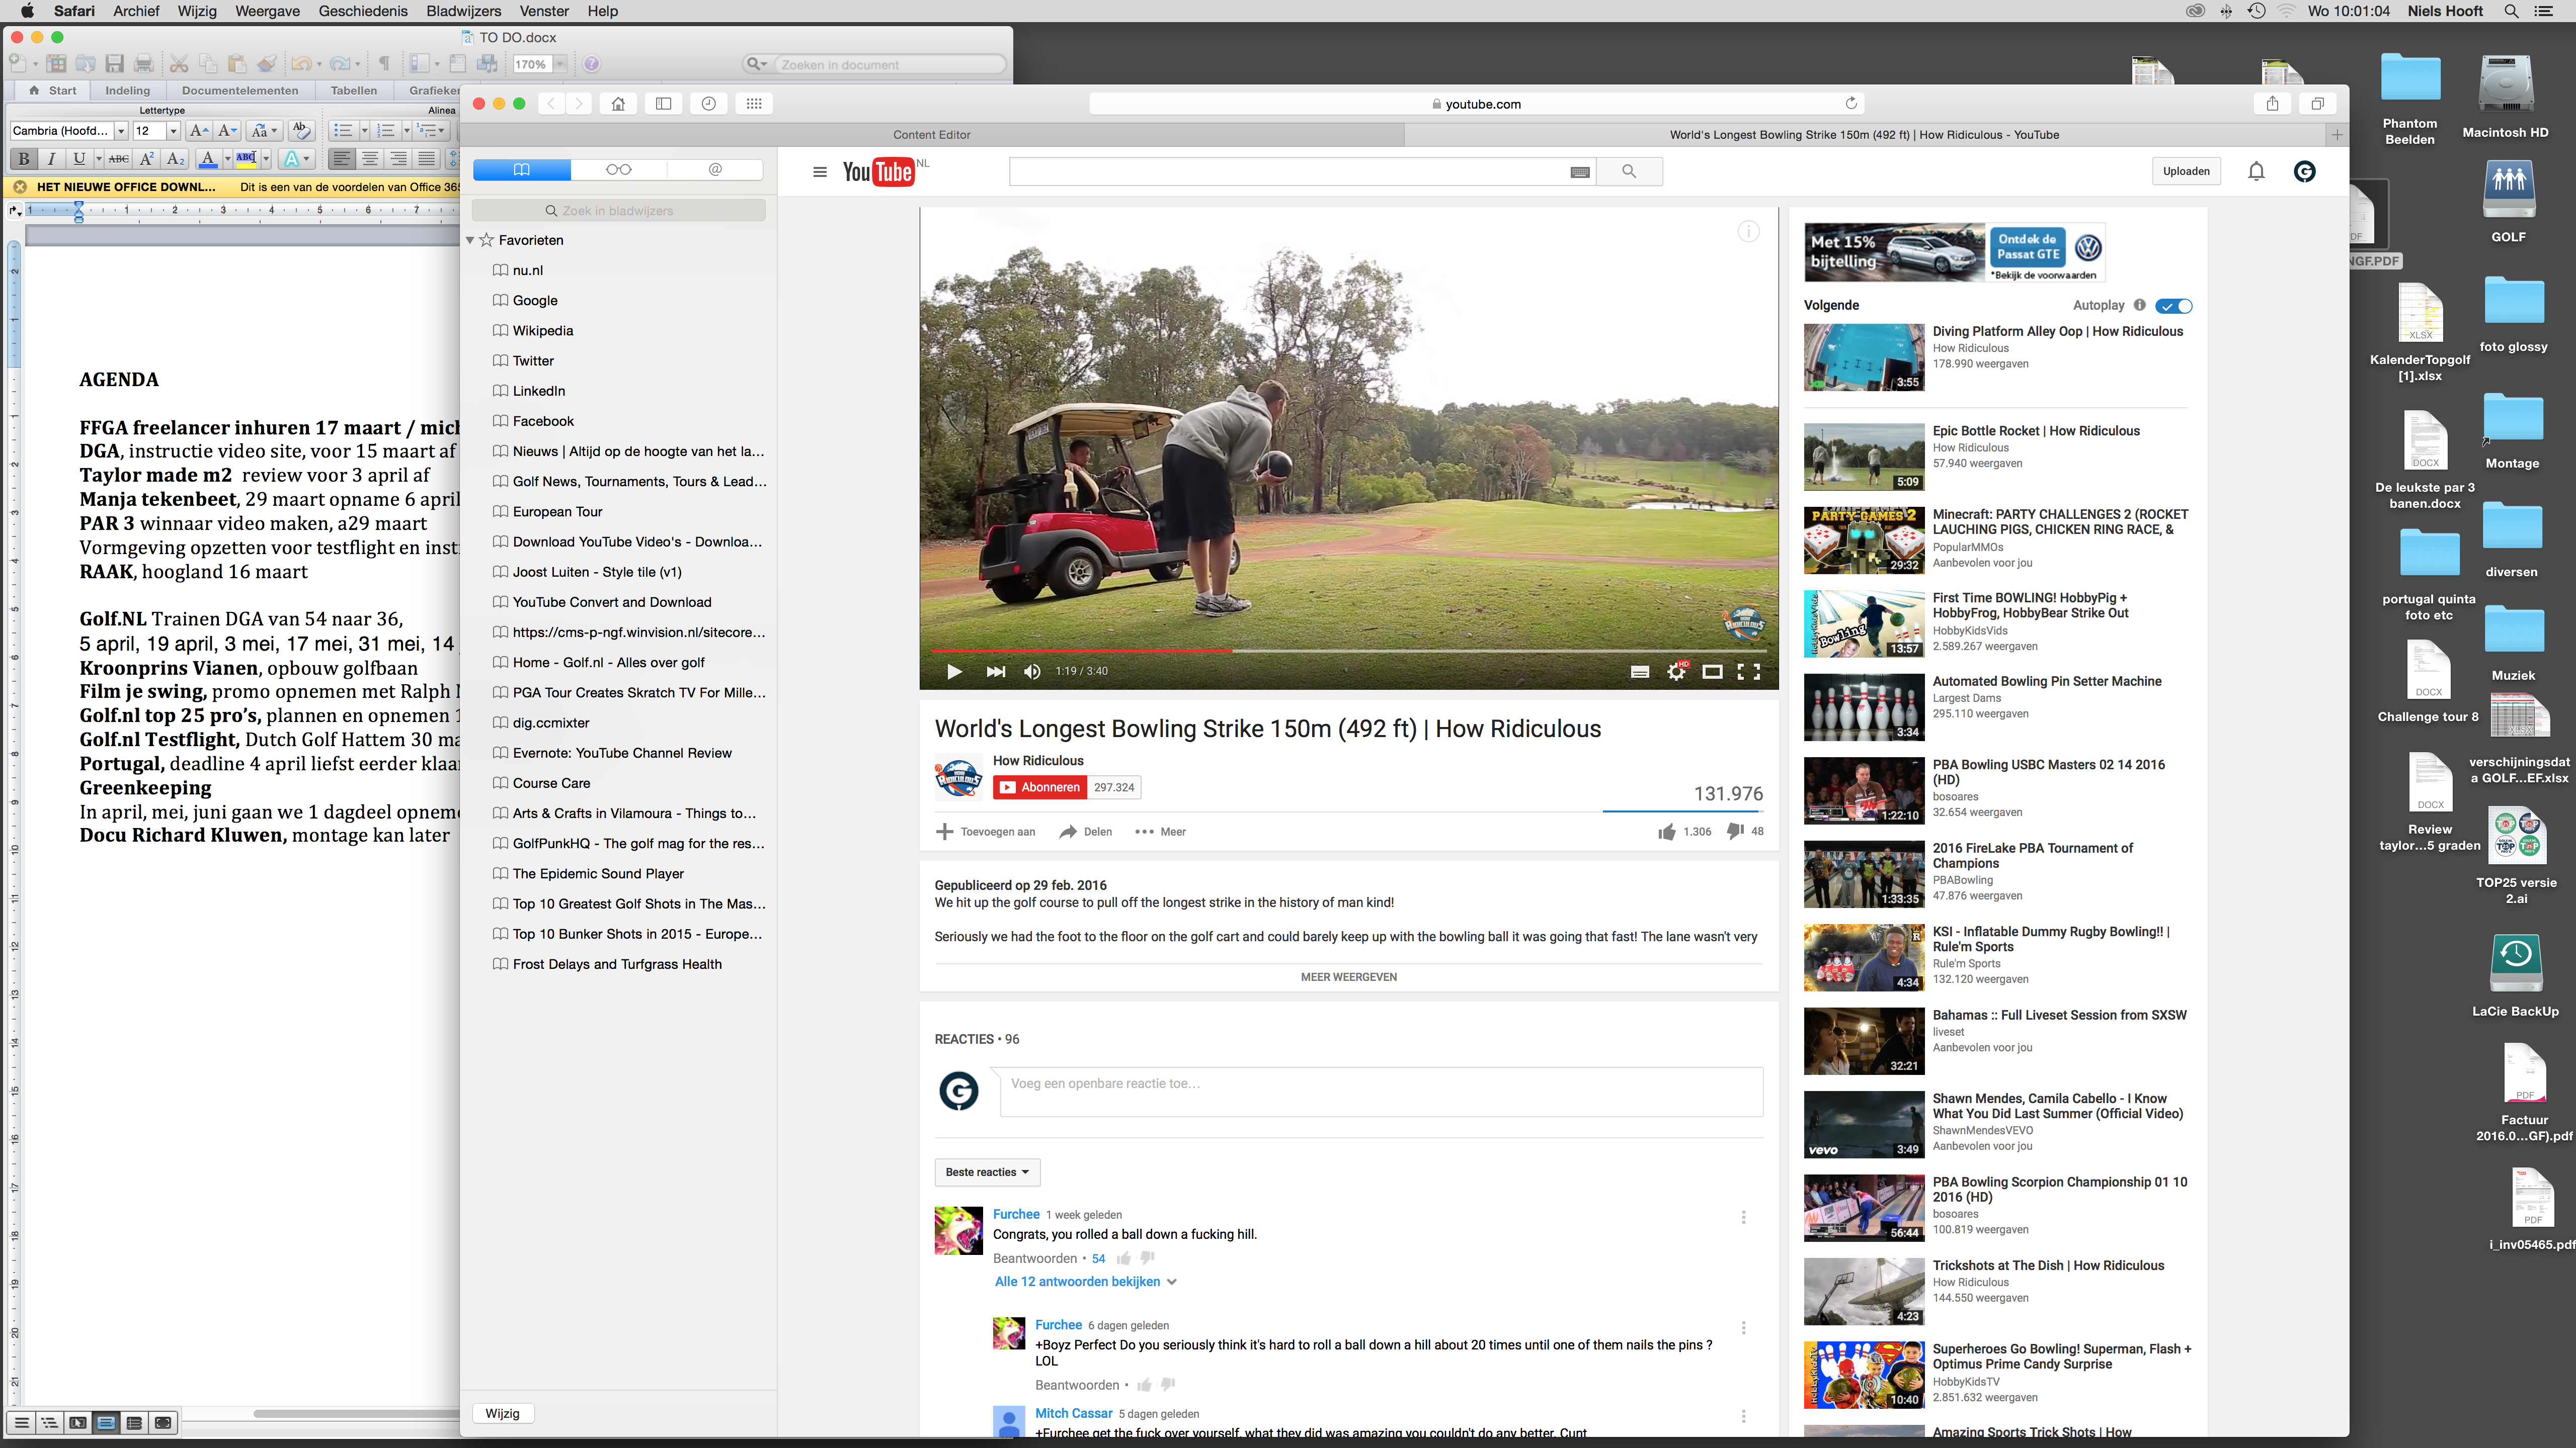Click the video progress bar
Screen dimensions: 2576x1448
[x=1400, y=651]
